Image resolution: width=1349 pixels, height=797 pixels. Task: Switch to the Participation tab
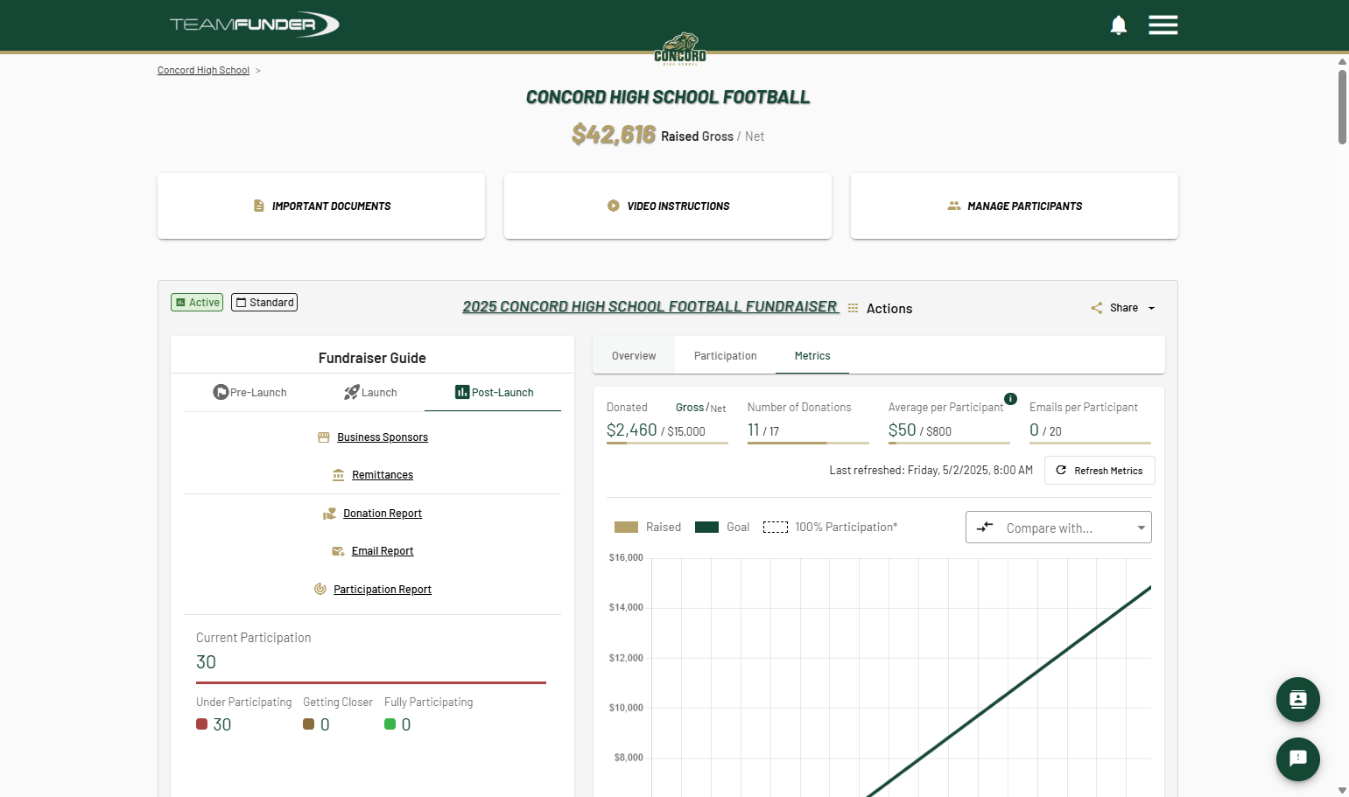(726, 356)
